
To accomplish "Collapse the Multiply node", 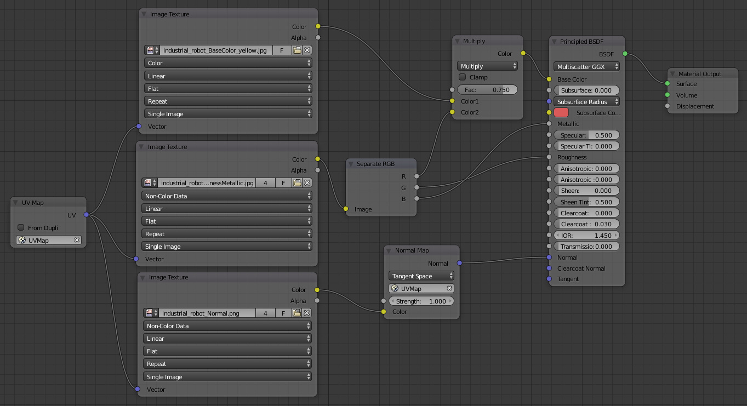I will tap(458, 41).
